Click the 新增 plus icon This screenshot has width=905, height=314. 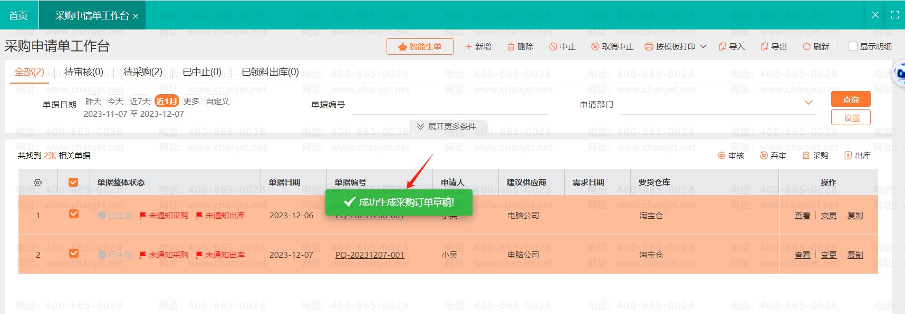coord(468,47)
